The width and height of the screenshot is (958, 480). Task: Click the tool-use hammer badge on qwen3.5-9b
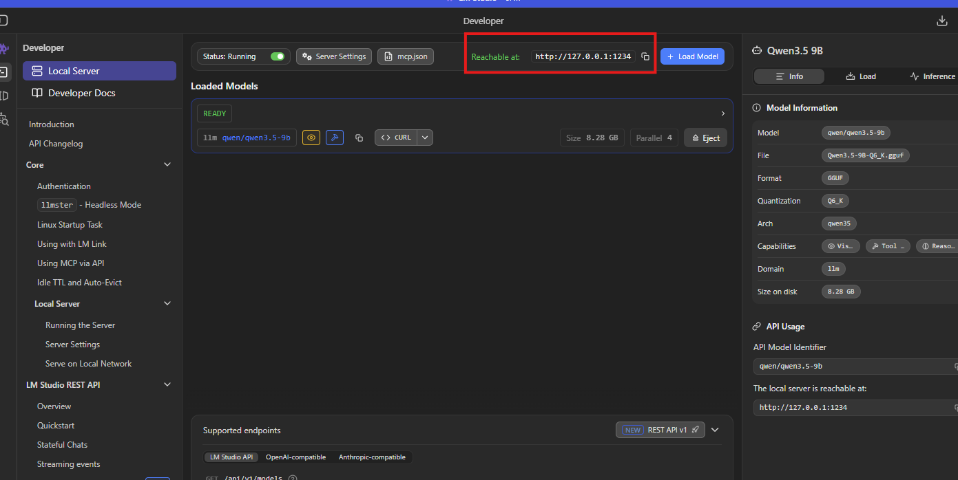(x=335, y=138)
